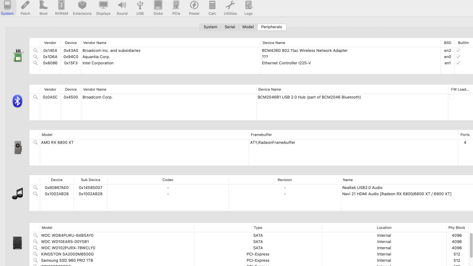Click Vendor Name header in network table

(x=95, y=43)
